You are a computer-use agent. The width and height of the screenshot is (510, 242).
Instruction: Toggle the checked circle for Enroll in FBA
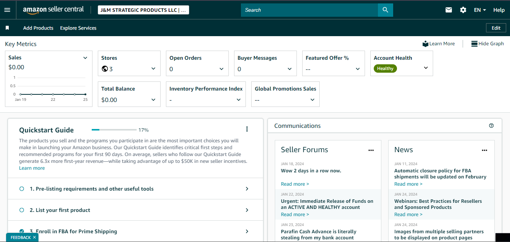point(22,231)
